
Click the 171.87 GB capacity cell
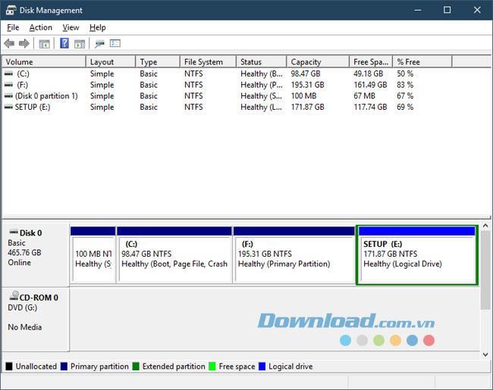(x=307, y=107)
